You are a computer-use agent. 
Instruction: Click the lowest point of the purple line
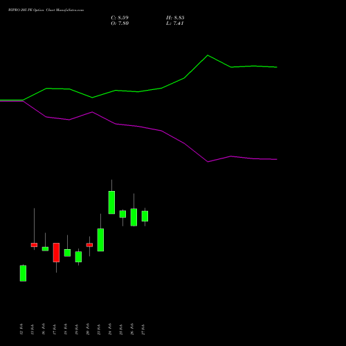208,162
